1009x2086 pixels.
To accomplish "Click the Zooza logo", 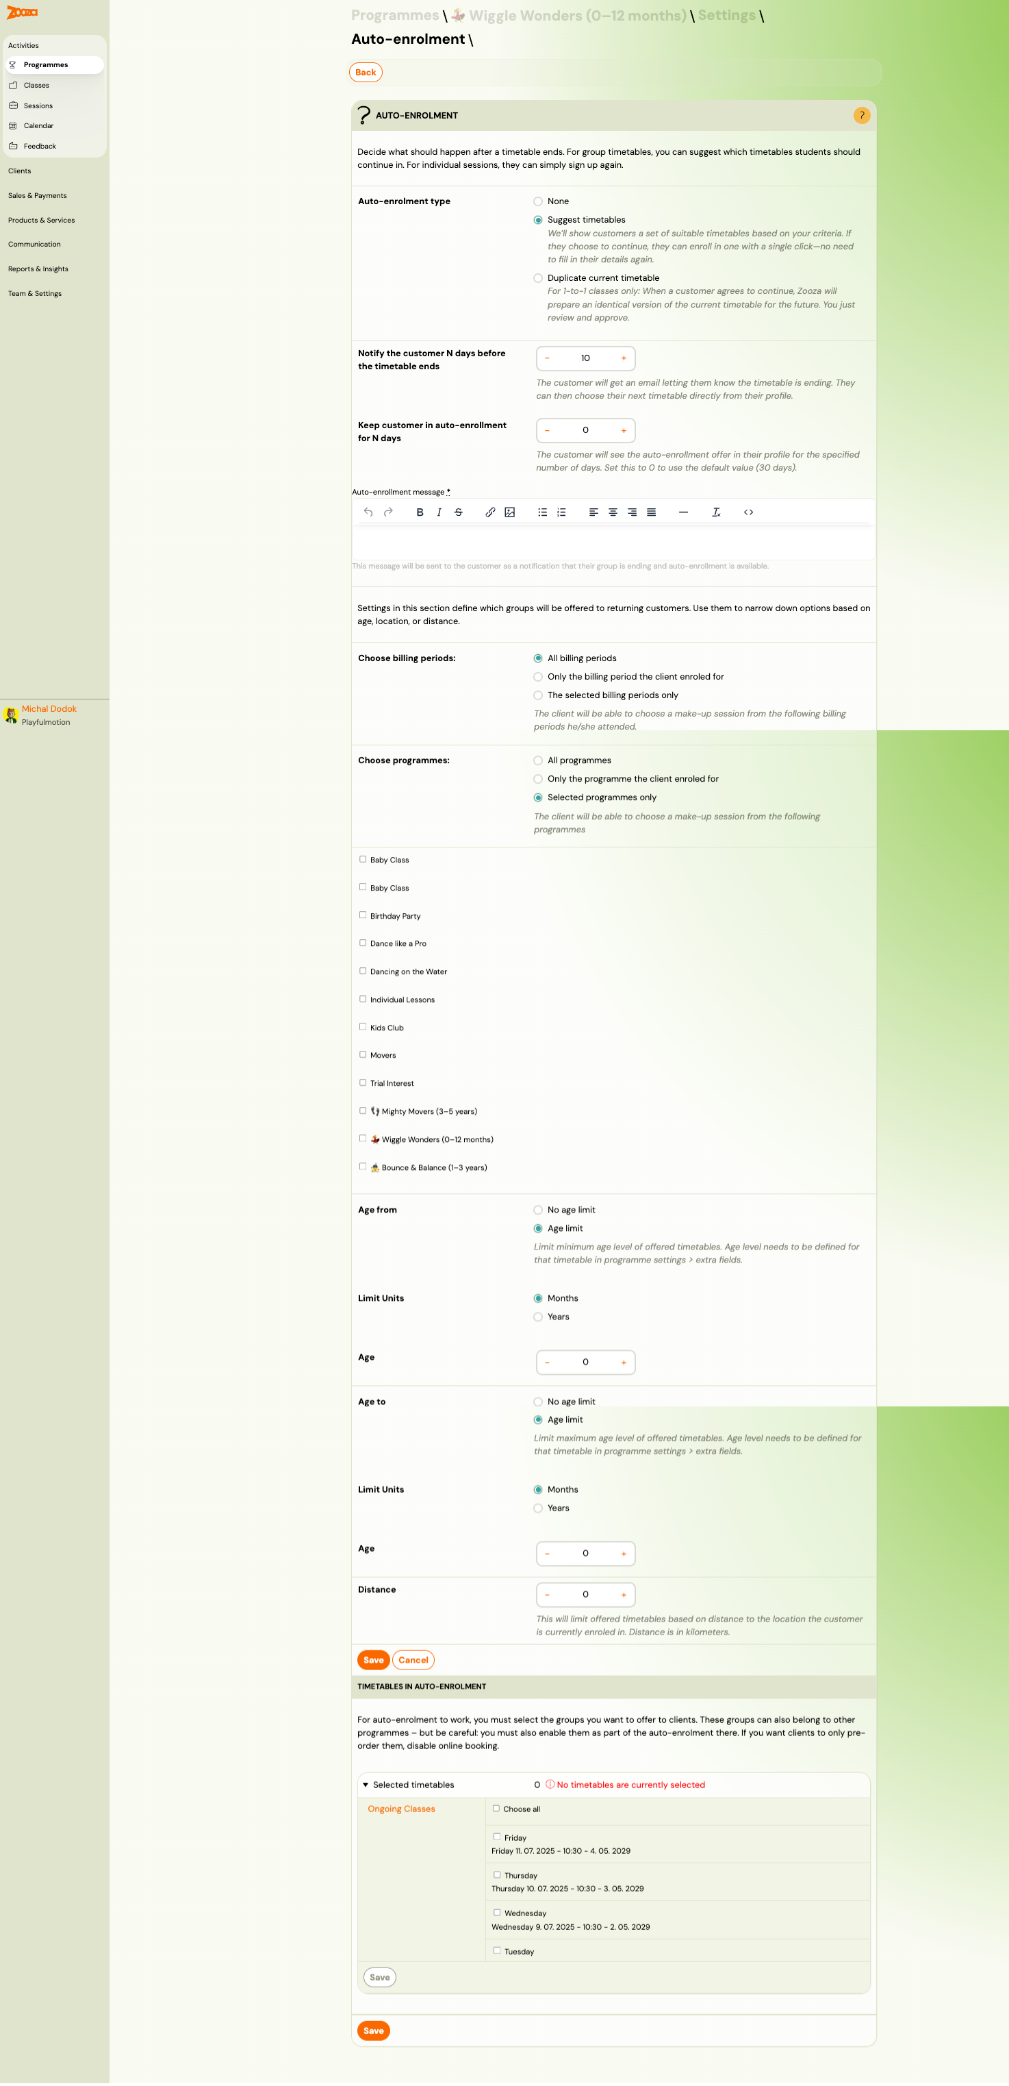I will 22,12.
